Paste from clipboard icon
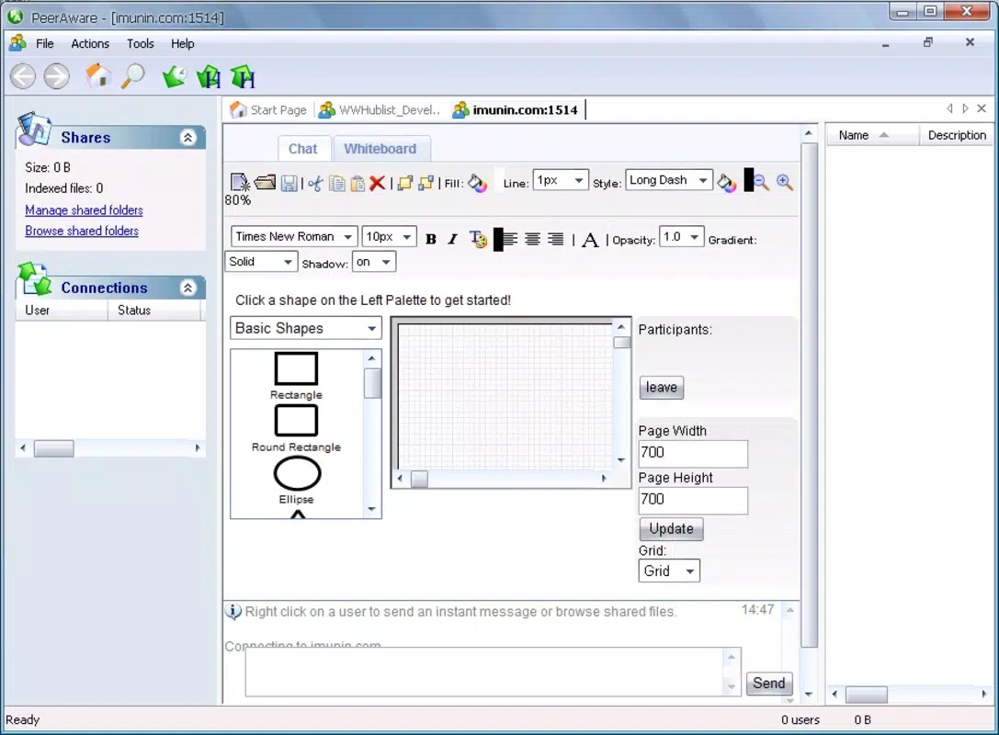The height and width of the screenshot is (735, 999). pyautogui.click(x=358, y=184)
